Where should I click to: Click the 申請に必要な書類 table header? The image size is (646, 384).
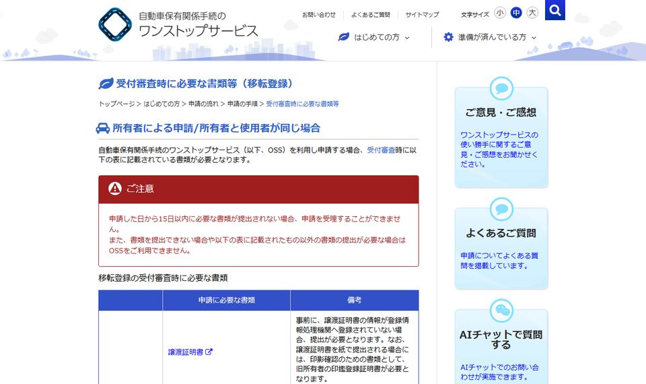(227, 300)
